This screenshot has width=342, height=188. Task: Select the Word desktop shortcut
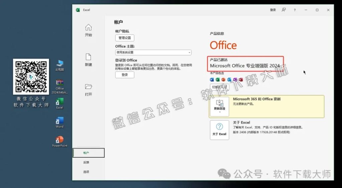coord(59,122)
